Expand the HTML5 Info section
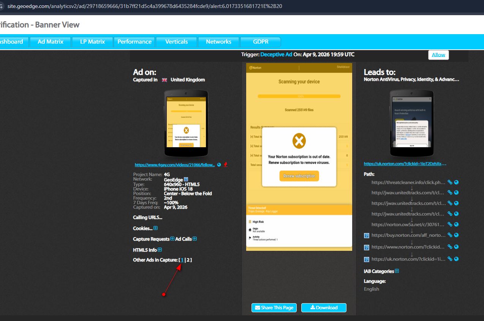Image resolution: width=484 pixels, height=321 pixels. pos(160,250)
